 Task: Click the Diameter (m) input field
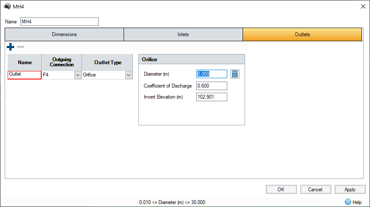[212, 74]
